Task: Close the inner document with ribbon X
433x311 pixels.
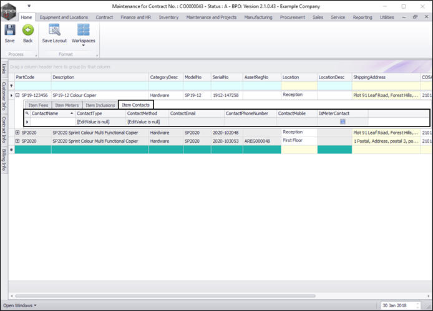Action: click(x=426, y=17)
